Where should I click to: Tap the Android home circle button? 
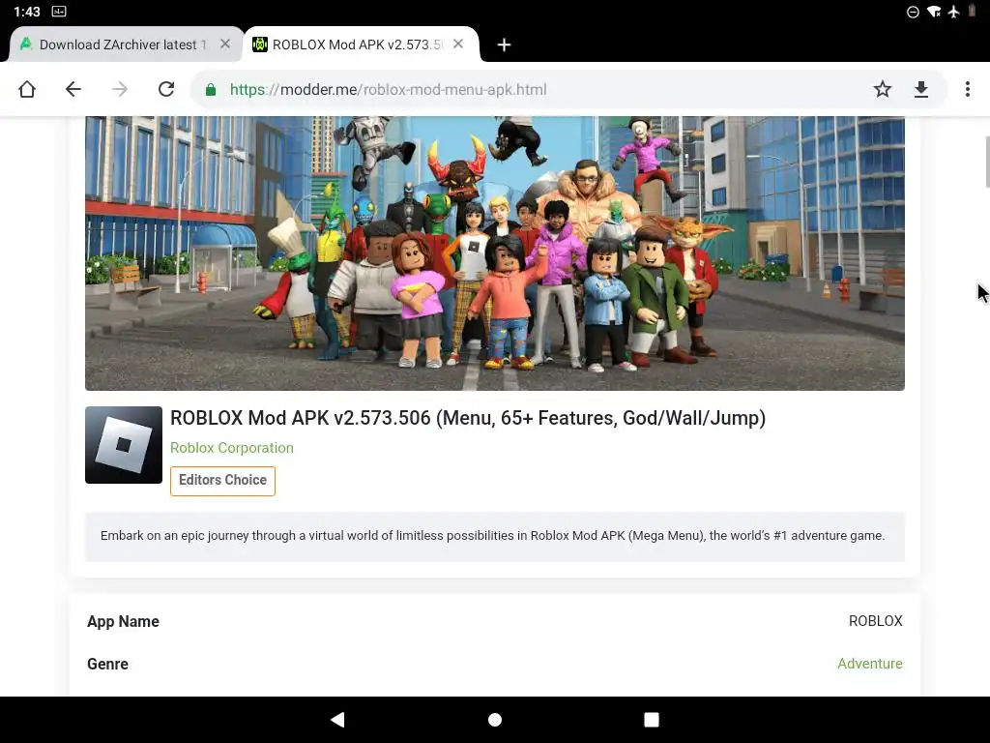tap(495, 720)
